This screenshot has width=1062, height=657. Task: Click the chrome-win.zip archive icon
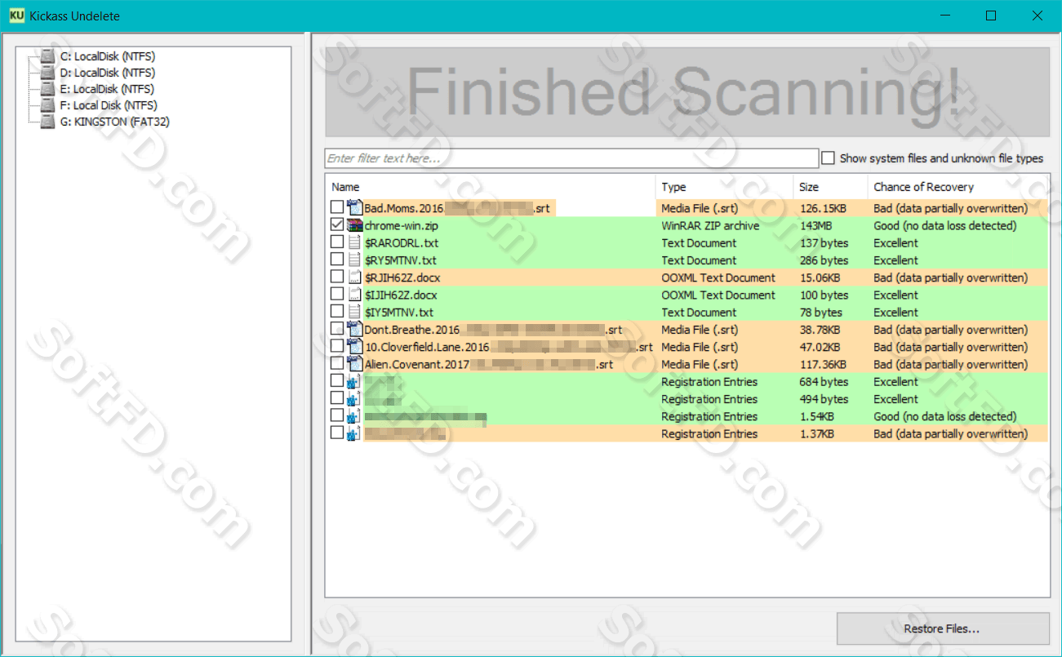click(x=354, y=225)
